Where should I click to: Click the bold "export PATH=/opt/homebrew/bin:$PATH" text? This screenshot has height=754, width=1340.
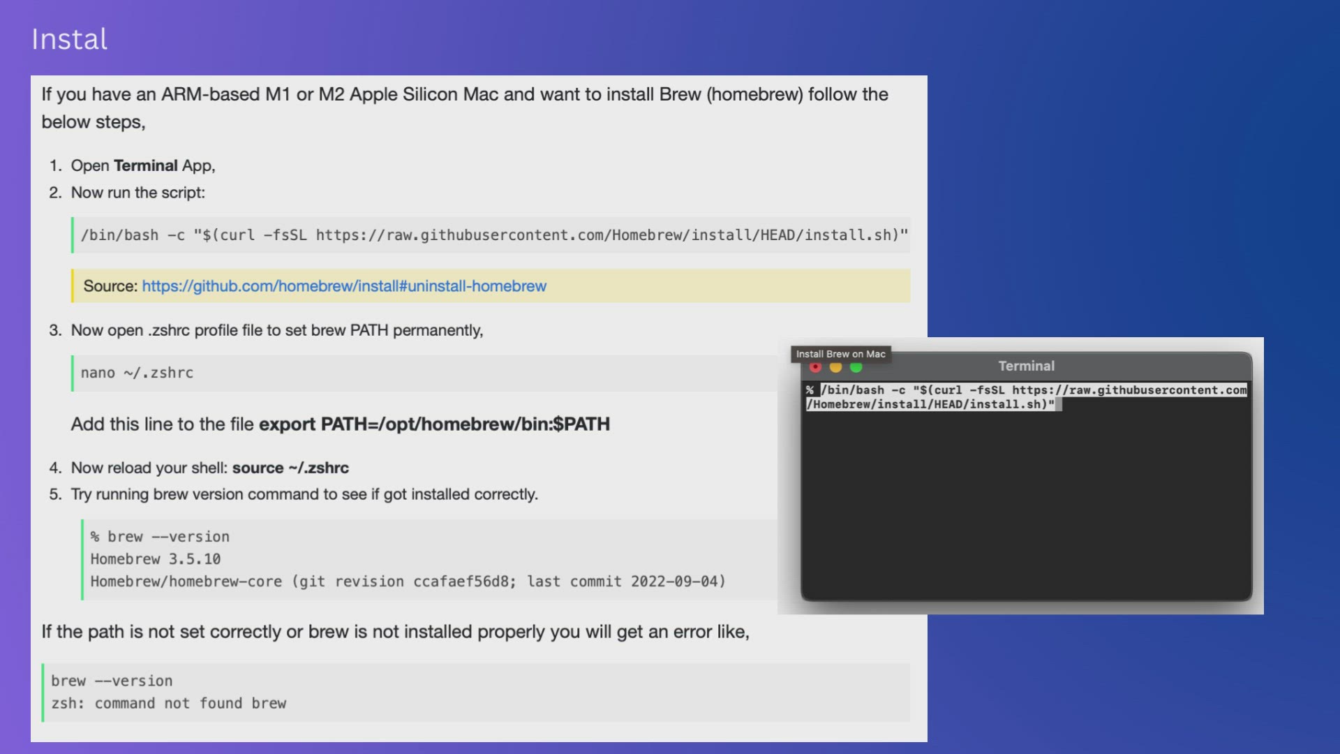pyautogui.click(x=434, y=424)
